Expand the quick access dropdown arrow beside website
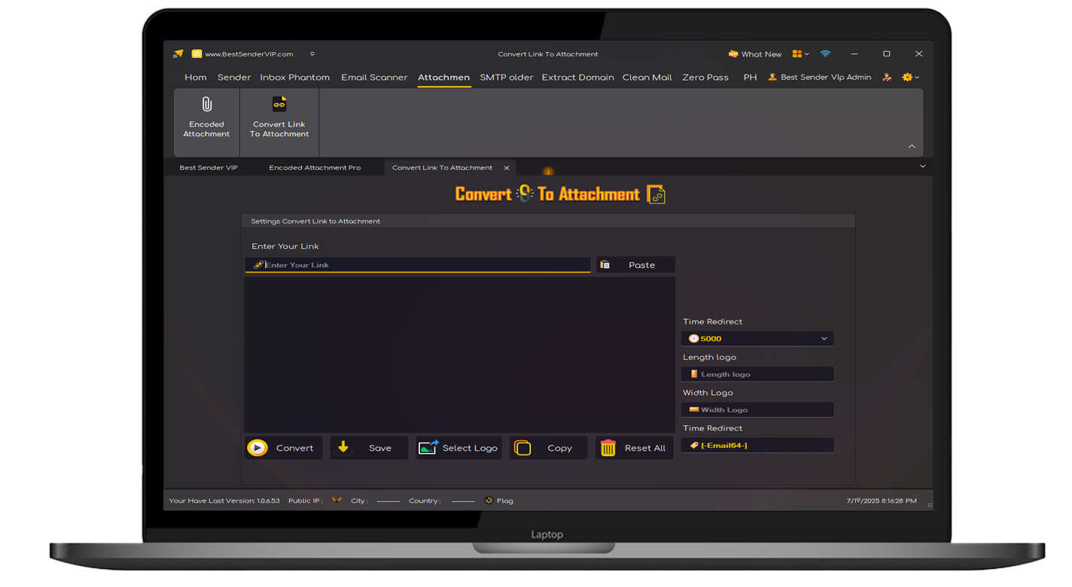The image size is (1072, 587). coord(312,54)
